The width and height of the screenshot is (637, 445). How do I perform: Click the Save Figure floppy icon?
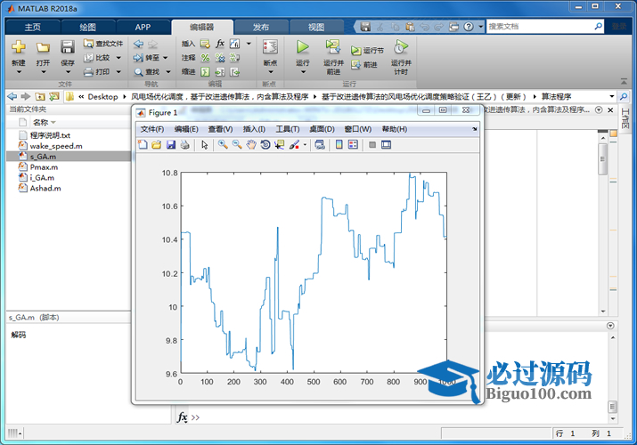[x=171, y=145]
